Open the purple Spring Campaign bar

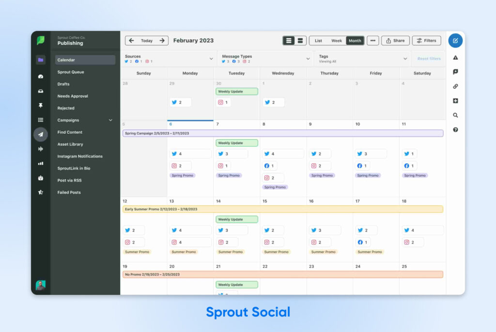tap(282, 133)
